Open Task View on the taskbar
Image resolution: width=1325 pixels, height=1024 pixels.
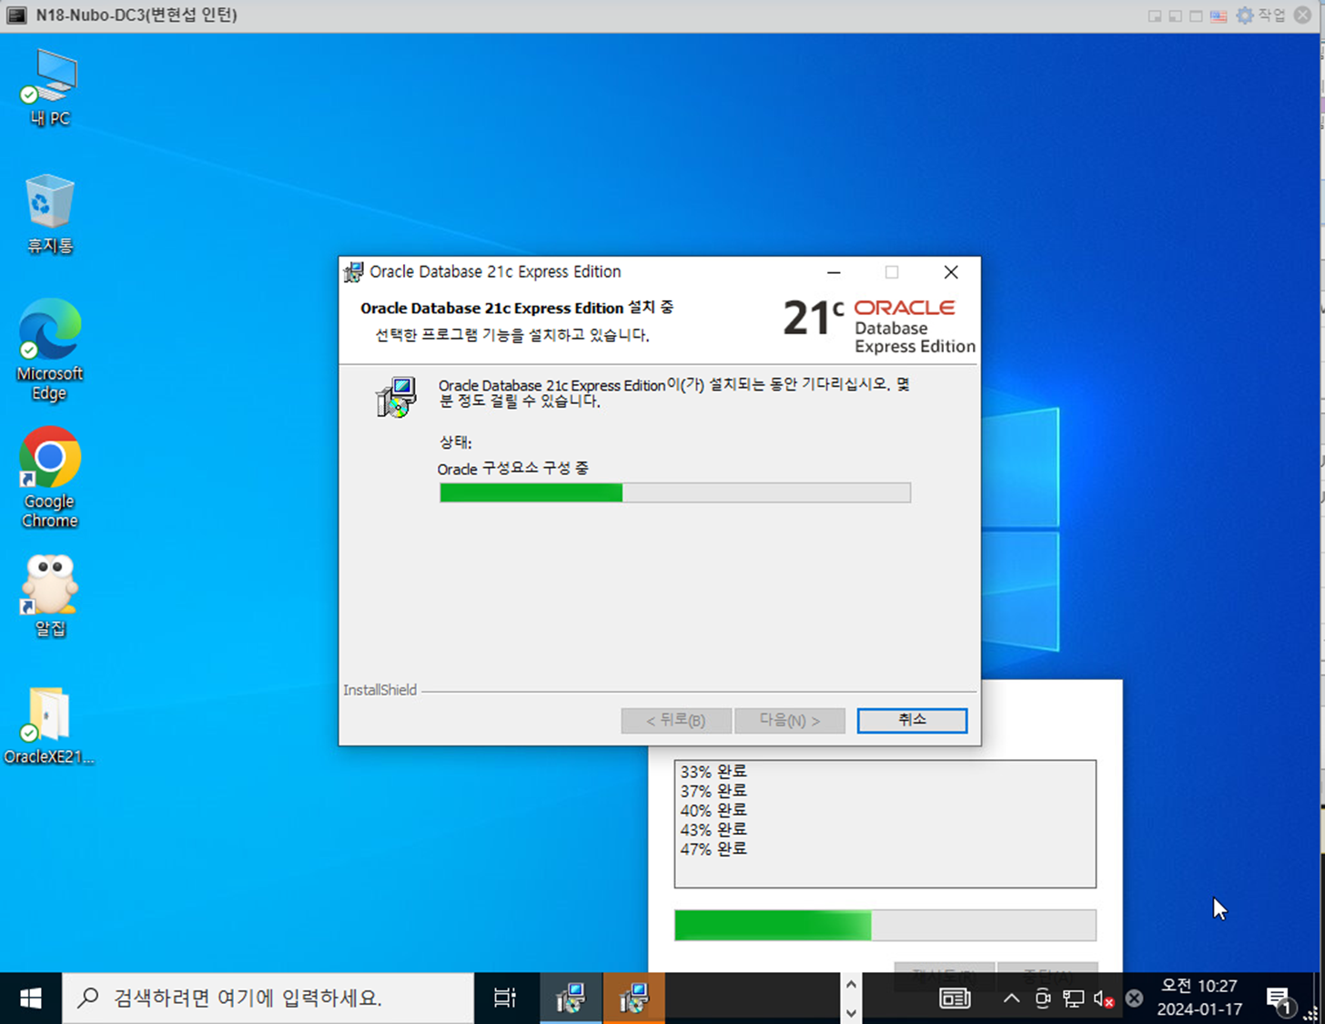pyautogui.click(x=504, y=999)
